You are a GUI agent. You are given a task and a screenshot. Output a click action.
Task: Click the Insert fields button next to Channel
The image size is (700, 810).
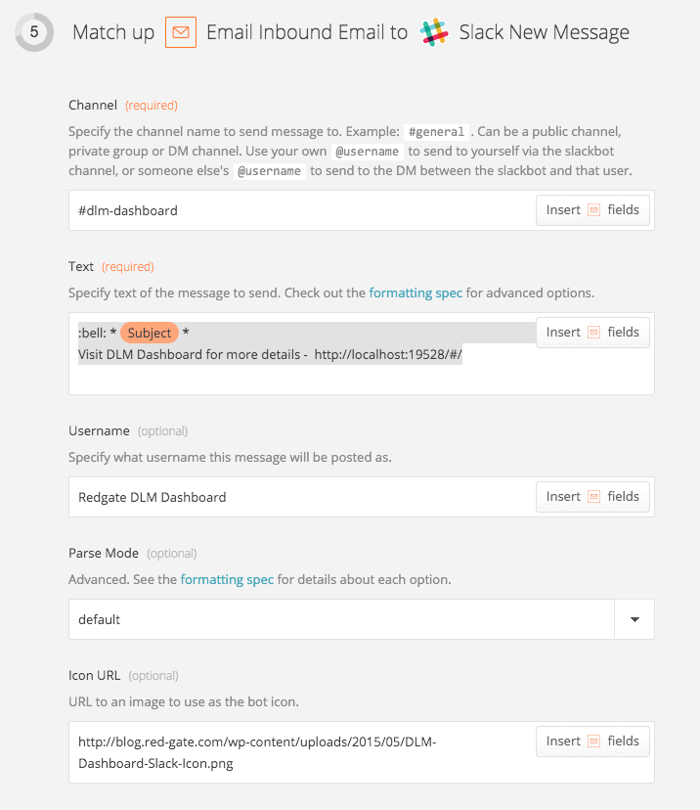pyautogui.click(x=592, y=209)
